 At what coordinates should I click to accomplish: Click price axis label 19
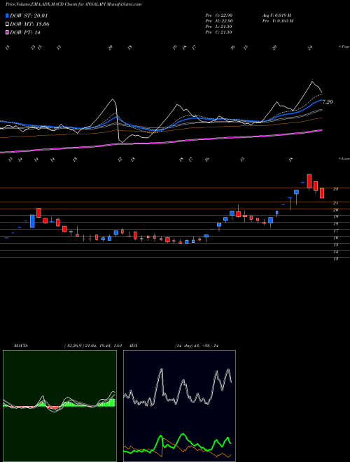335,217
